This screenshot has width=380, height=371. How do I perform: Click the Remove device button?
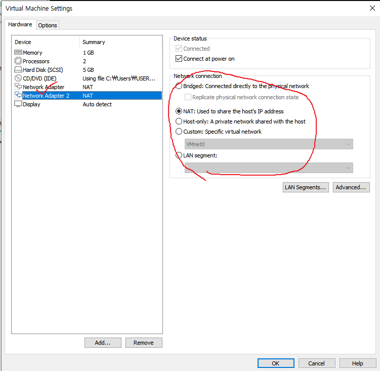click(x=144, y=343)
